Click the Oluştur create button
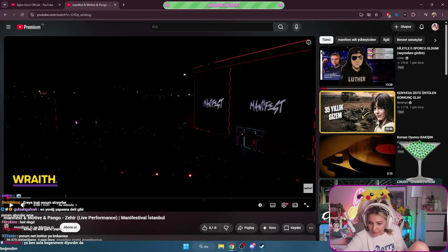448x252 pixels. point(403,27)
